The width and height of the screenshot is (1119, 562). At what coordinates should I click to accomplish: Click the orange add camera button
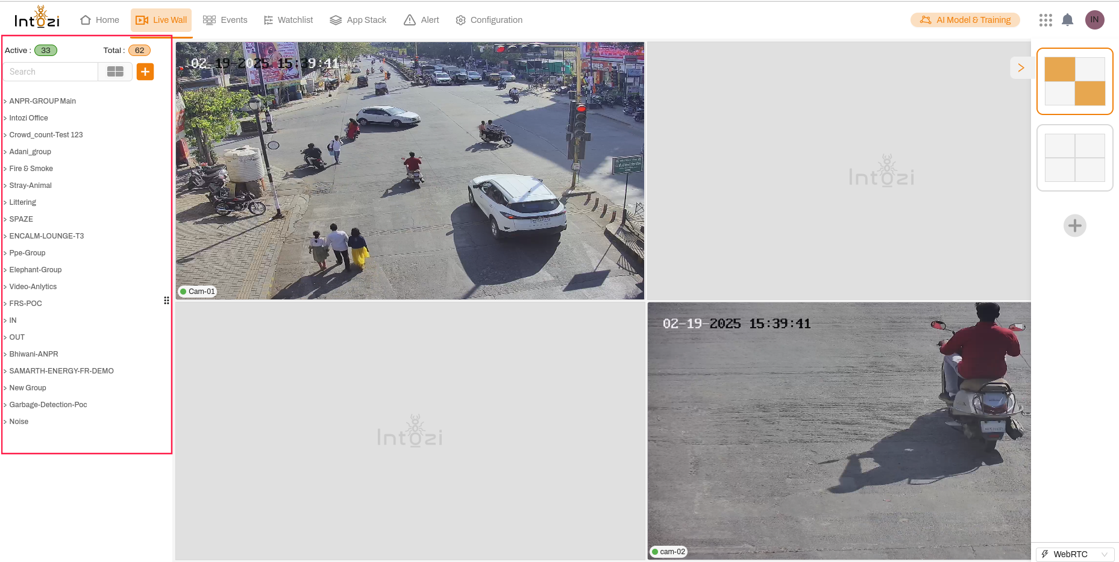145,72
